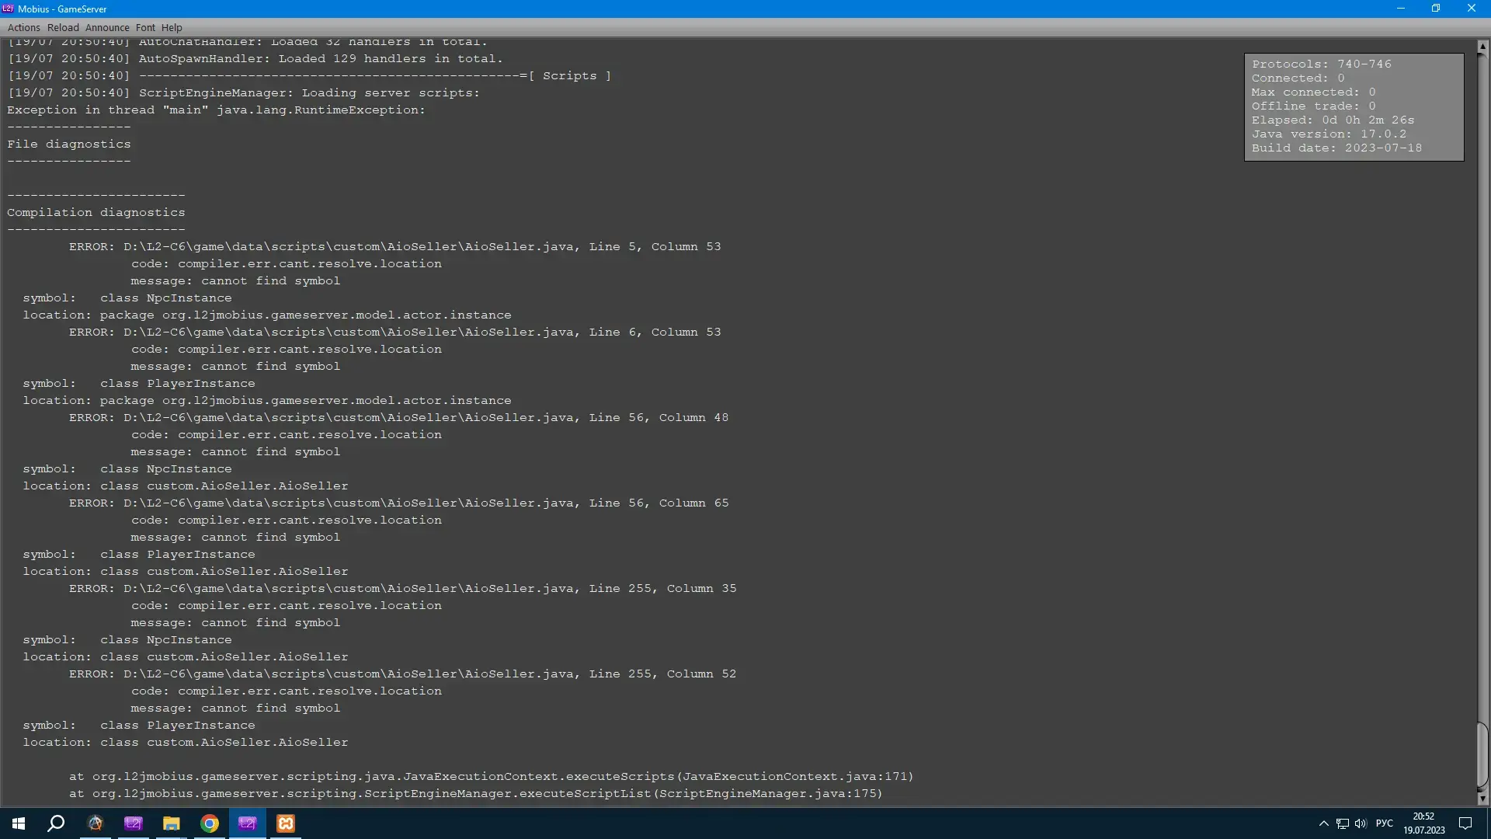The height and width of the screenshot is (839, 1491).
Task: Click the 'Max connected: 0' line
Action: (x=1313, y=92)
